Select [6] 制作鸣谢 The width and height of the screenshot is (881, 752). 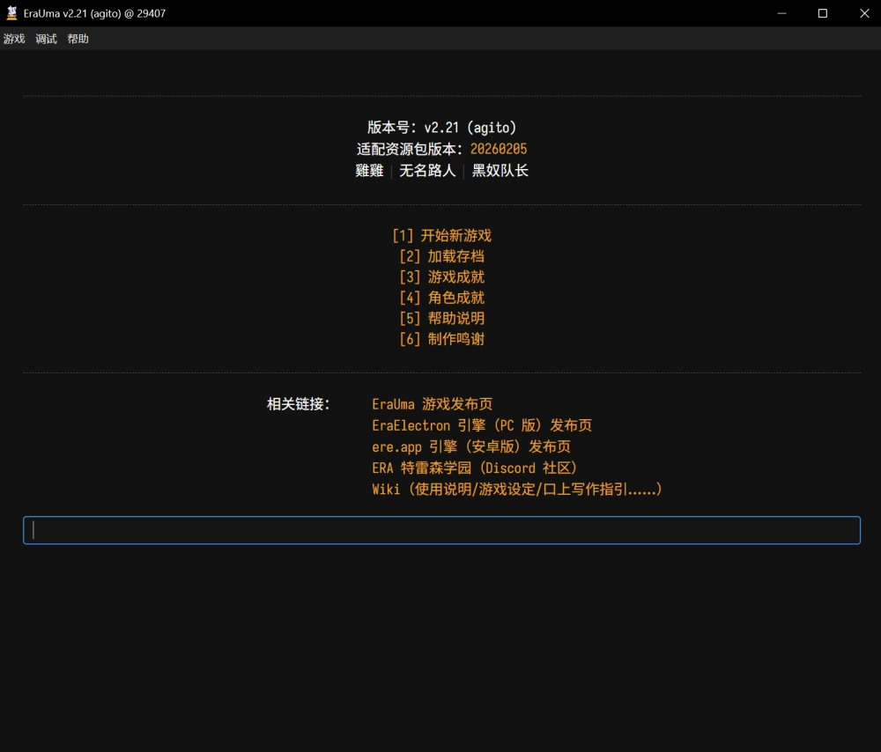point(441,339)
